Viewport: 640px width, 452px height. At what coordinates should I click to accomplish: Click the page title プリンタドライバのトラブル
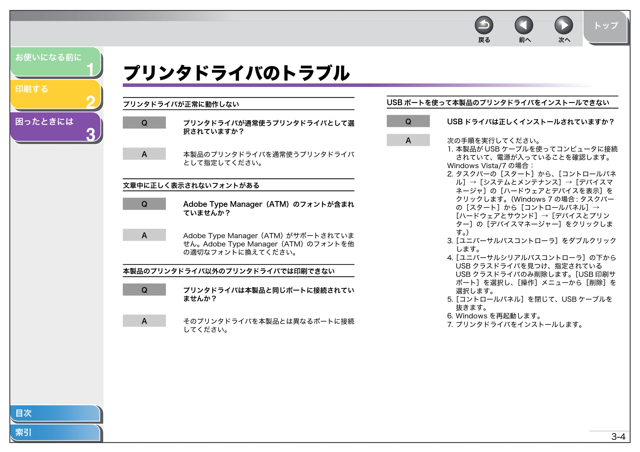[x=236, y=73]
